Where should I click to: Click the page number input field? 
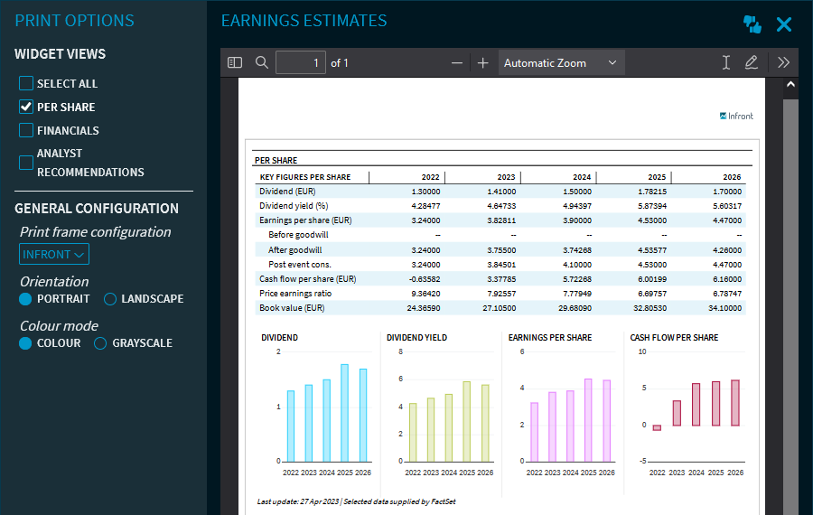301,63
